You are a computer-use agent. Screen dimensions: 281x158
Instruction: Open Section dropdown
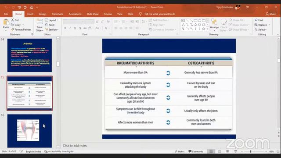[x=52, y=29]
